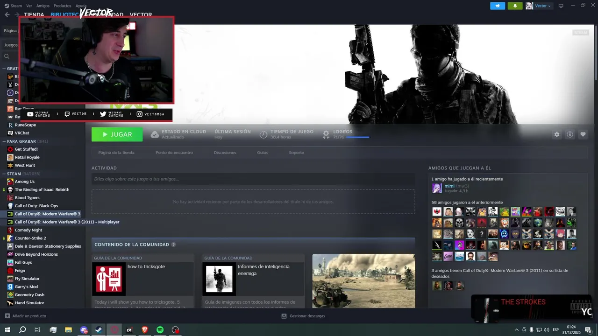Show game info circle icon

pos(570,134)
